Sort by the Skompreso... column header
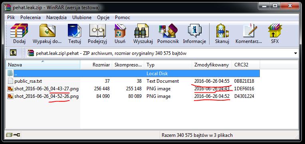Screen dimensions: 305x144 128,65
